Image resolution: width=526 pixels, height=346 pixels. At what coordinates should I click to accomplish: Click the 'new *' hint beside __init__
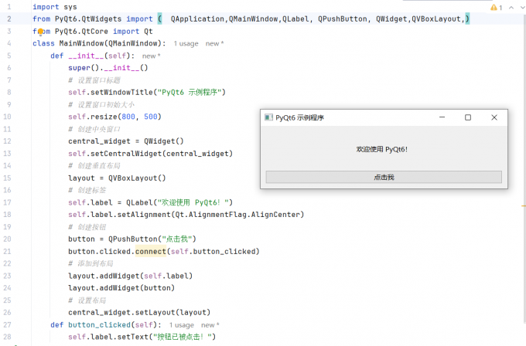152,56
